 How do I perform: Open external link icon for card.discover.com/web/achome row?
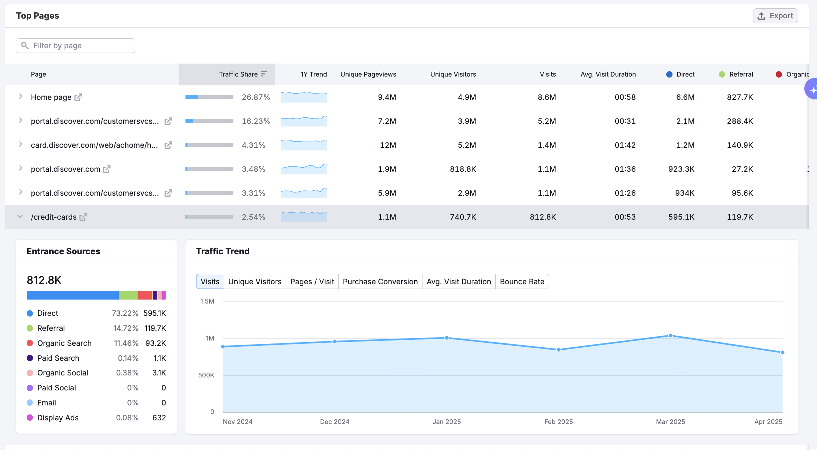(x=168, y=145)
